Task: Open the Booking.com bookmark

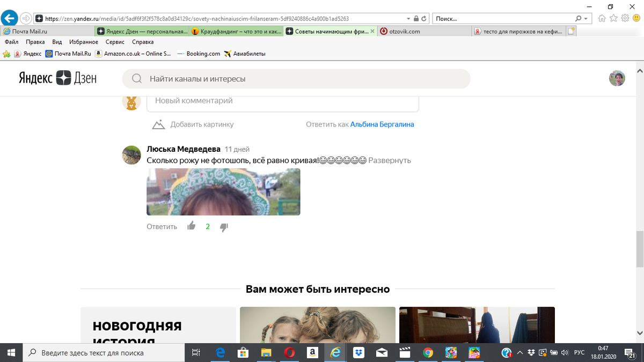Action: pos(199,54)
